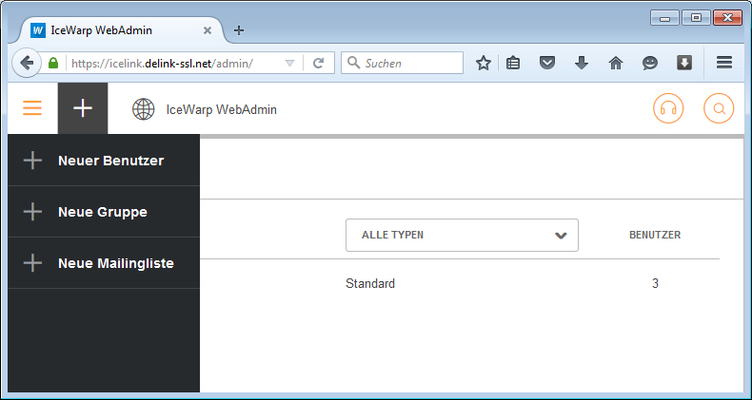Choose Neue Gruppe from the menu

coord(104,212)
